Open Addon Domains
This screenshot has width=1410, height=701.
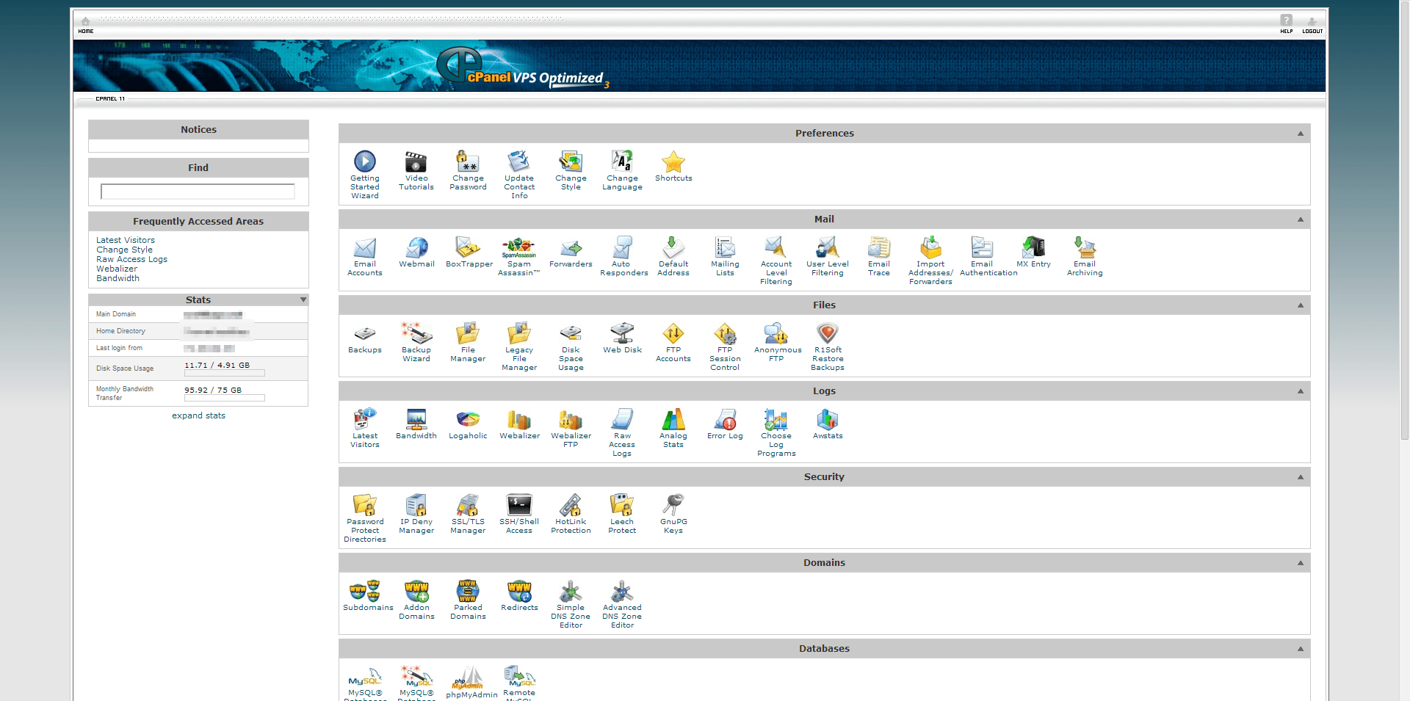point(416,591)
